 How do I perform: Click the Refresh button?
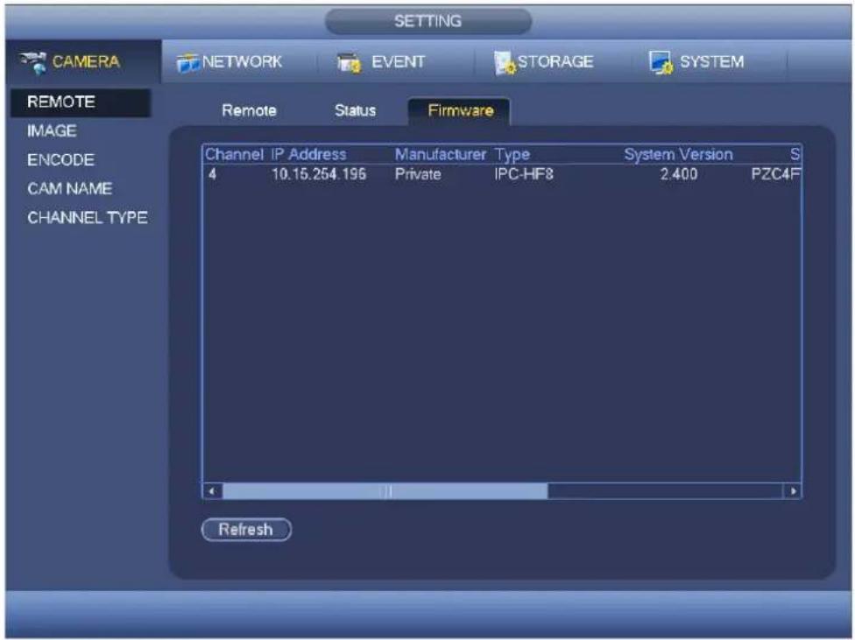(246, 530)
